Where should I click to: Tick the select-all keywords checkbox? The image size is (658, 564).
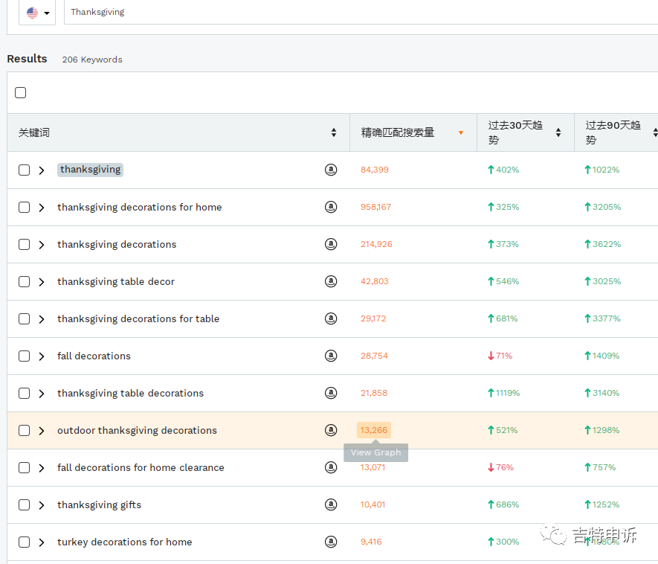(x=21, y=92)
